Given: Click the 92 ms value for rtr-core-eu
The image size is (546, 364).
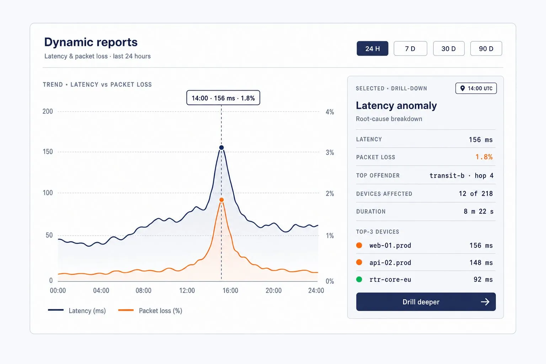Looking at the screenshot, I should (483, 280).
